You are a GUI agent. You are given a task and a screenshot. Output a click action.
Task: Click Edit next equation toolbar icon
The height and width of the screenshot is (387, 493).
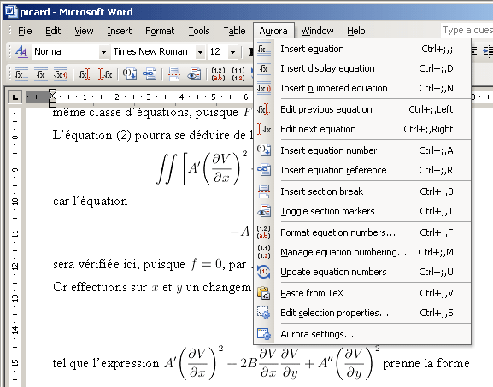click(105, 74)
